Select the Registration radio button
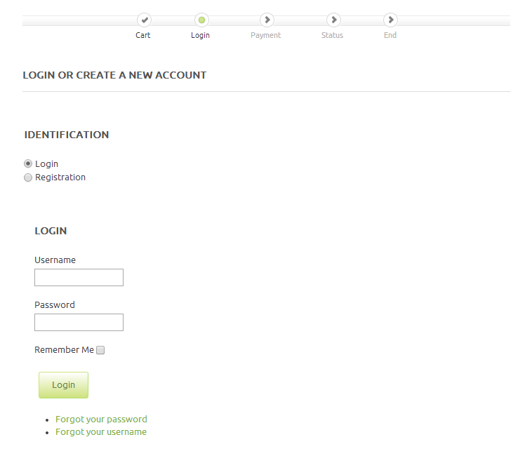Screen dimensions: 518x463 (28, 177)
